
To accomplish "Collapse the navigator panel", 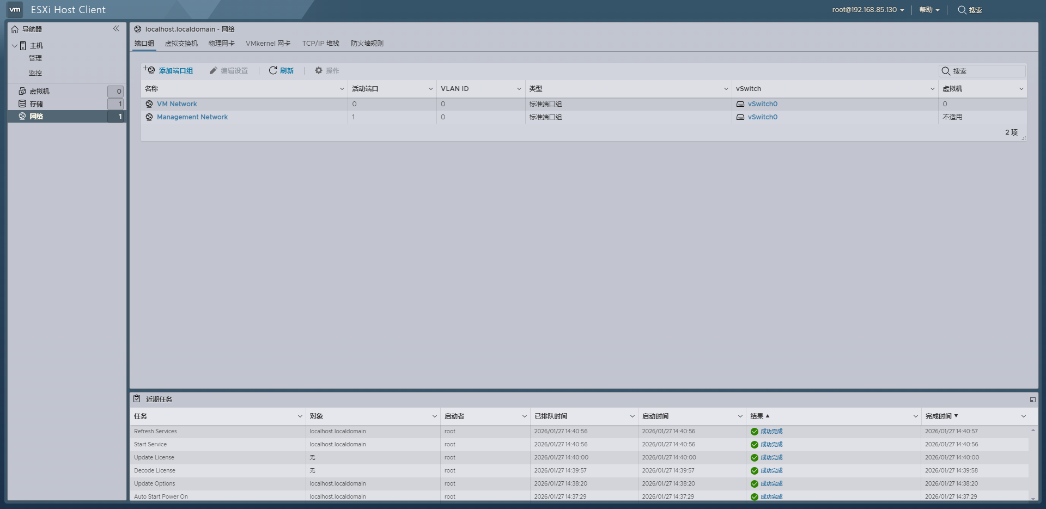I will (x=116, y=29).
